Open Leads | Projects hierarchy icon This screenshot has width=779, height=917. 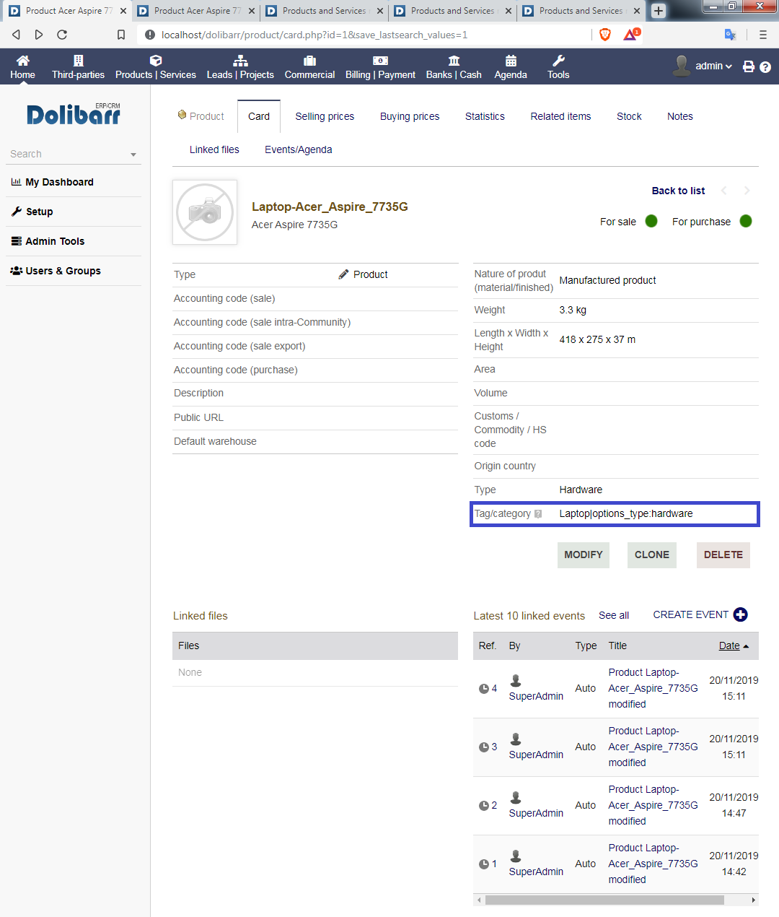pyautogui.click(x=240, y=61)
